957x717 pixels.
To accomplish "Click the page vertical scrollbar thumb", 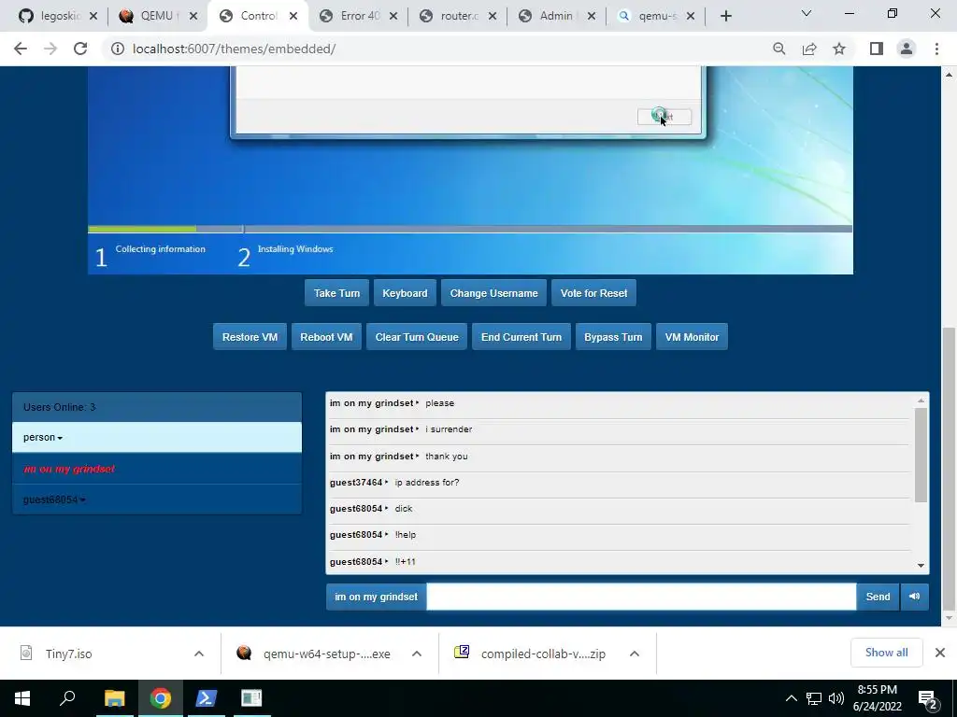I will (949, 469).
